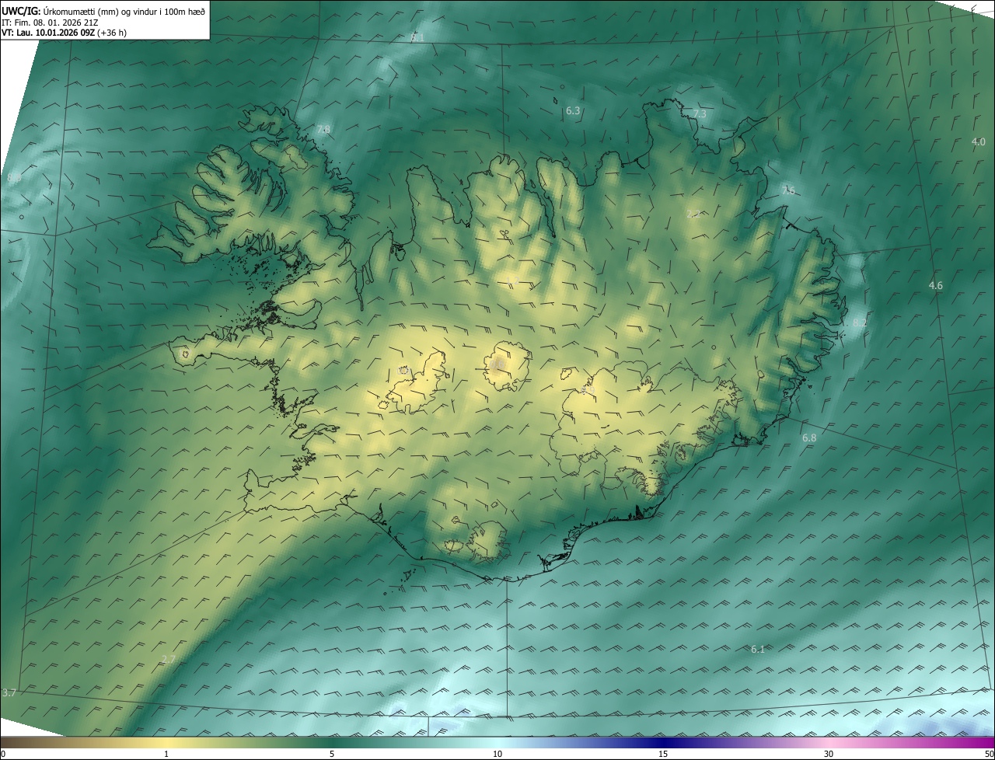Click the 4.6 value label on the map

[936, 286]
